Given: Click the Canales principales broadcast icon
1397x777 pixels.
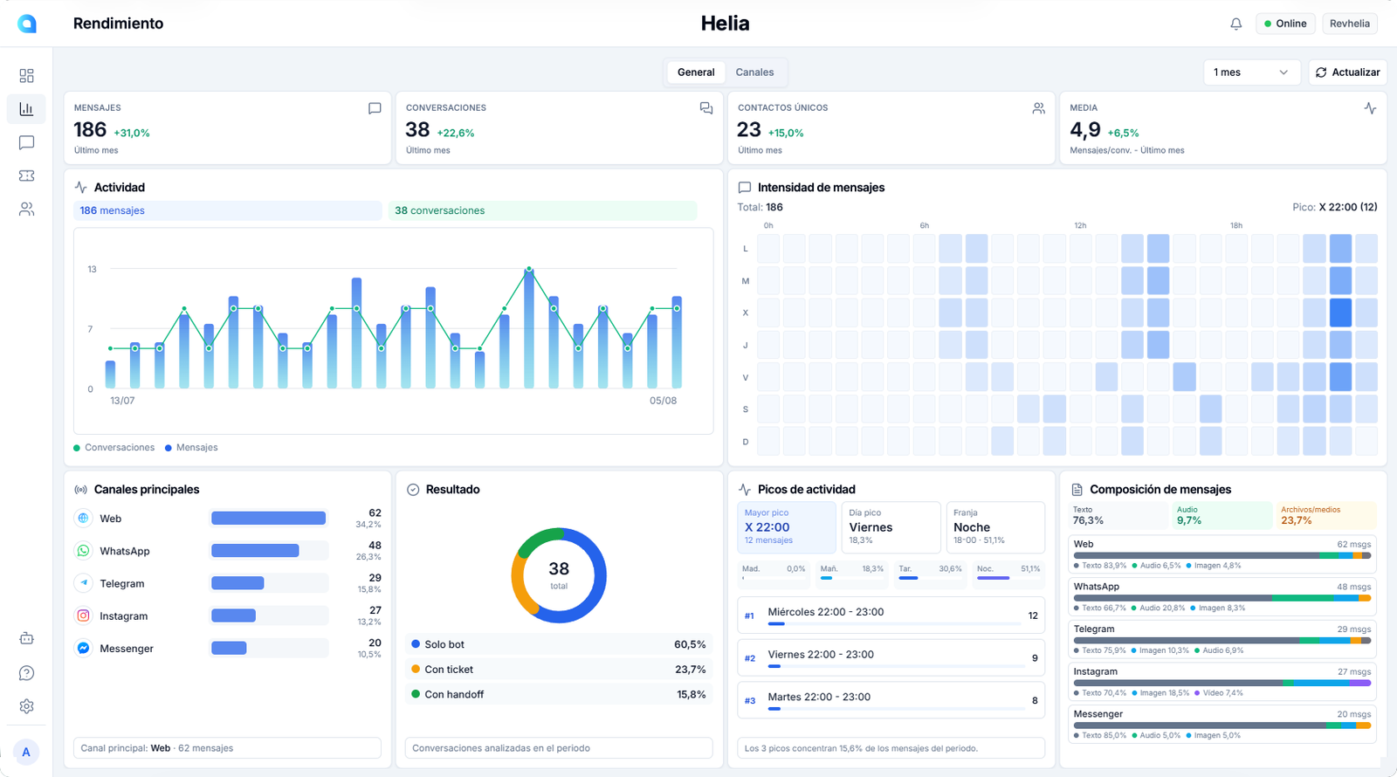Looking at the screenshot, I should coord(81,490).
